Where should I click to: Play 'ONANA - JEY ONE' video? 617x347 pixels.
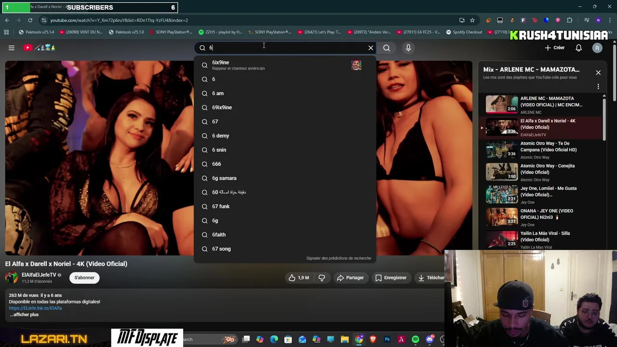540,217
